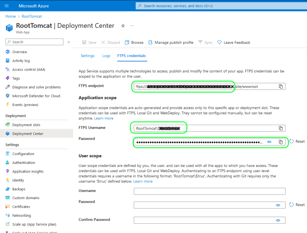Select Deployment Center in sidebar

36,134
